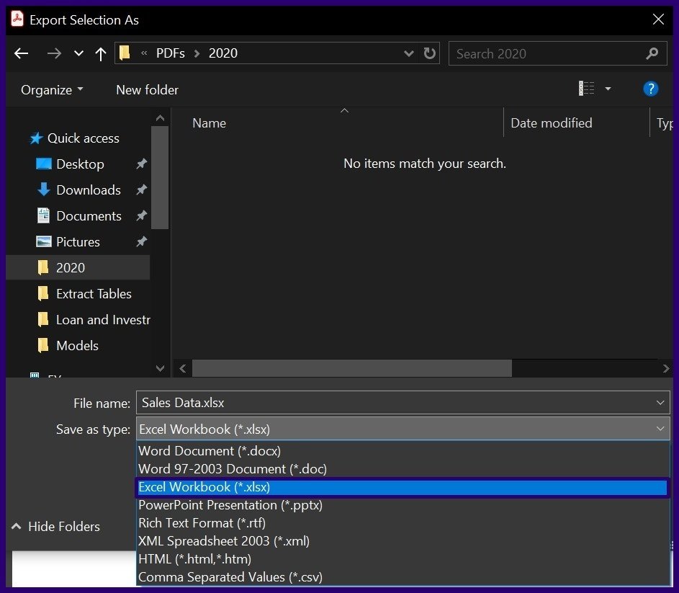
Task: Click the horizontal scrollbar in file list
Action: click(x=352, y=368)
